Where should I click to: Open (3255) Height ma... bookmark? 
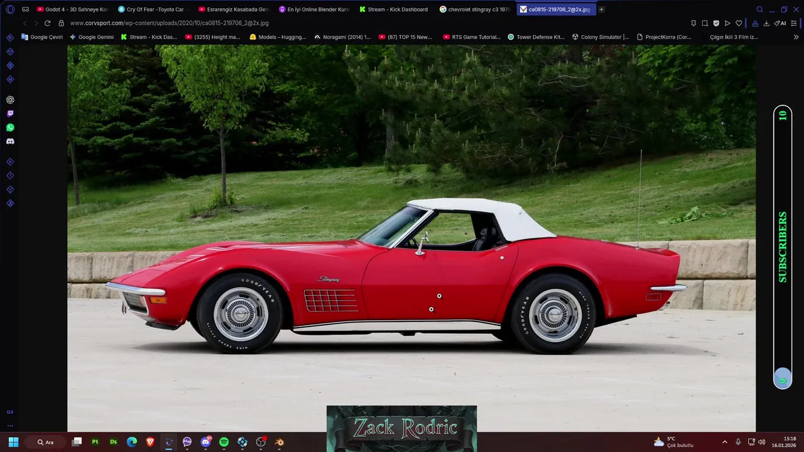(x=212, y=37)
